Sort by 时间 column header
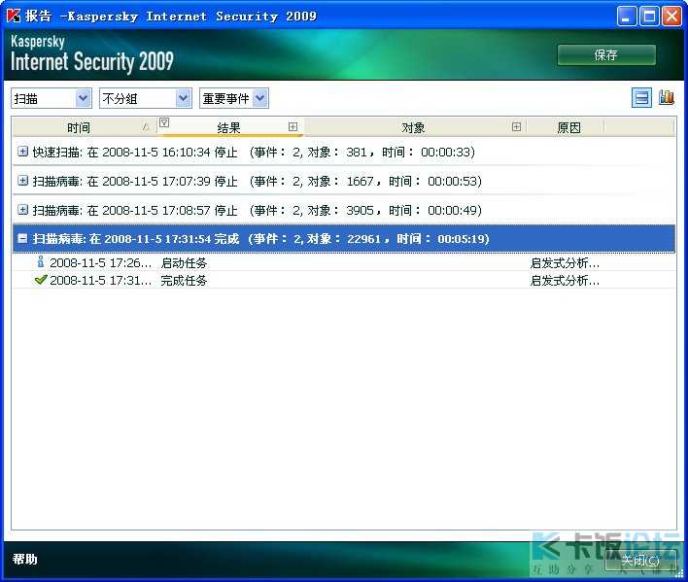The height and width of the screenshot is (582, 688). click(85, 127)
